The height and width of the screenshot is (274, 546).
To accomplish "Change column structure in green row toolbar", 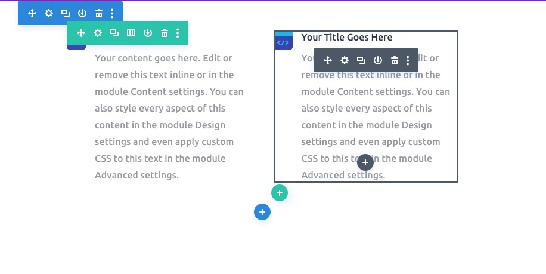I will (x=131, y=33).
